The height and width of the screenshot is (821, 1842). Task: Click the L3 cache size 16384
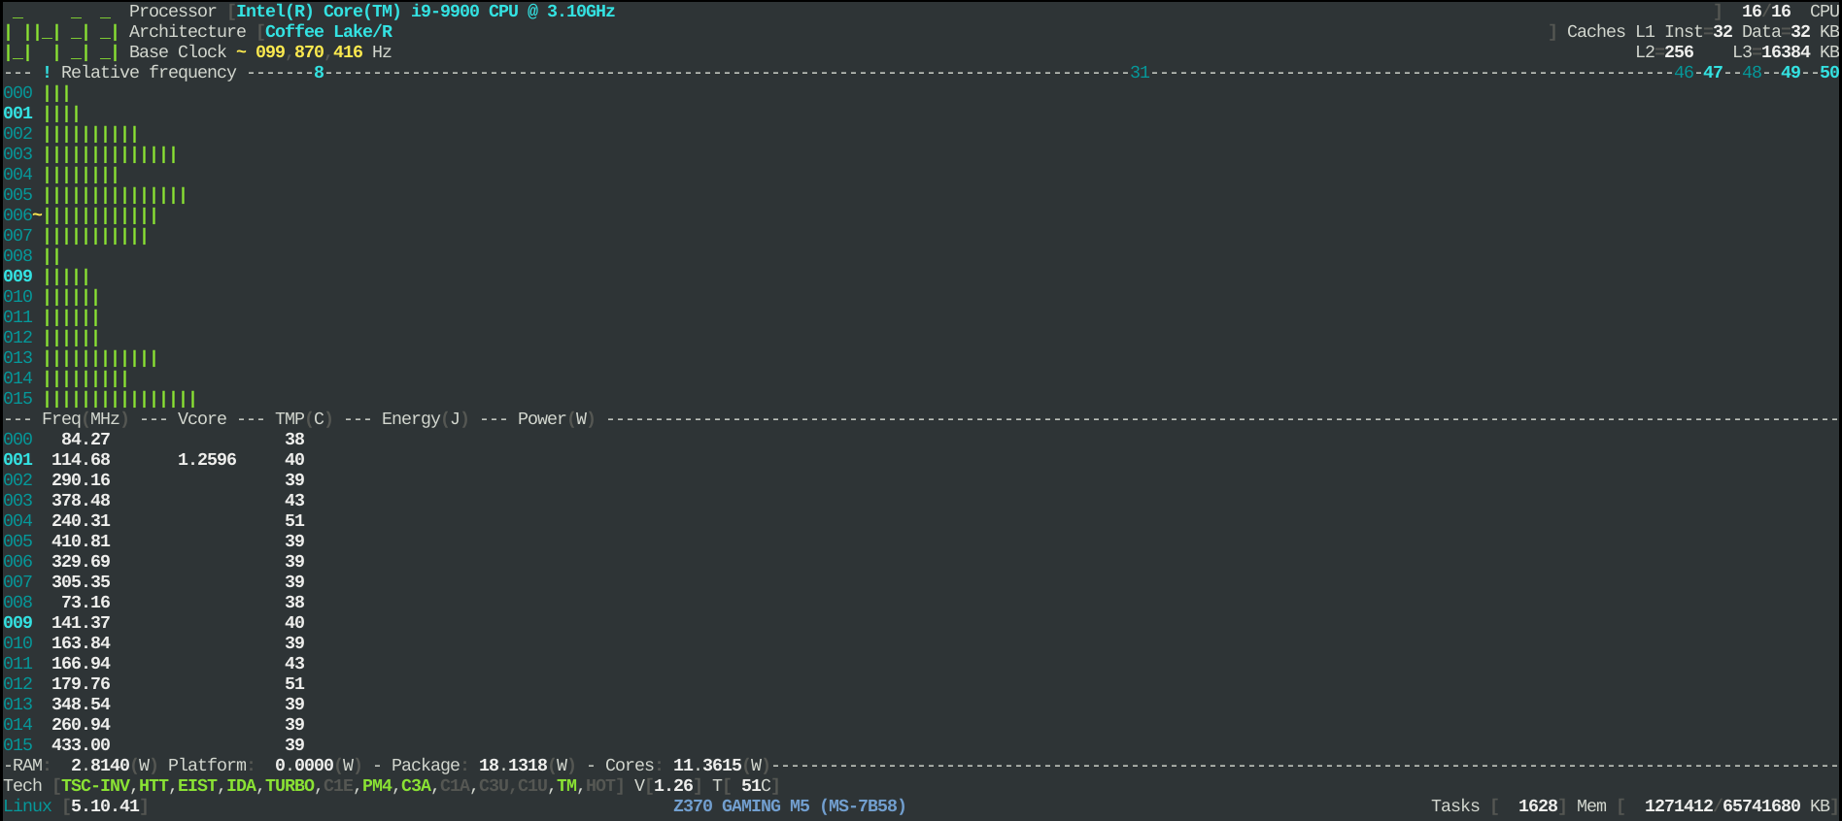point(1786,52)
